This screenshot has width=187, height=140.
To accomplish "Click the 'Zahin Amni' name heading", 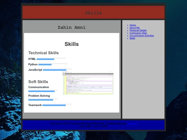I will click(72, 27).
